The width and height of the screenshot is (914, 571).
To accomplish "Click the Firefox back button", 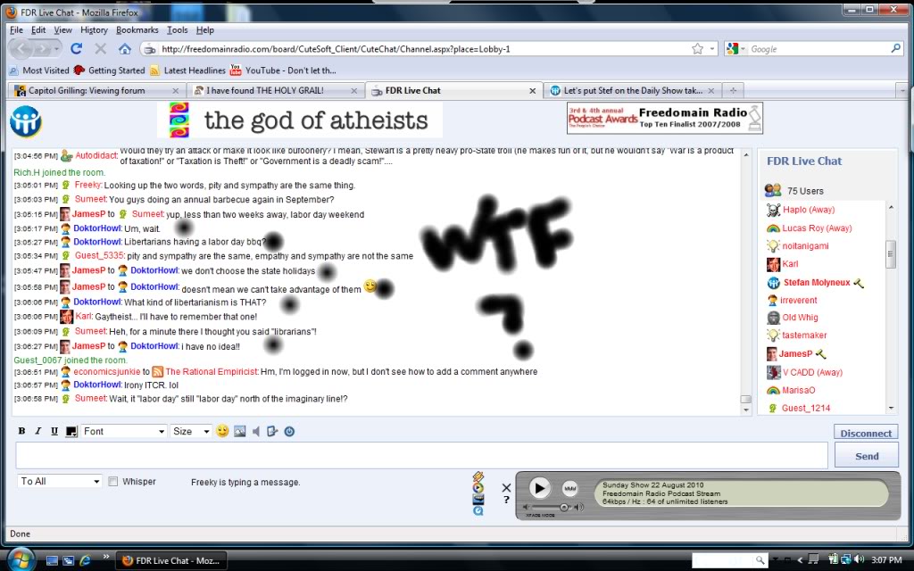I will (21, 49).
